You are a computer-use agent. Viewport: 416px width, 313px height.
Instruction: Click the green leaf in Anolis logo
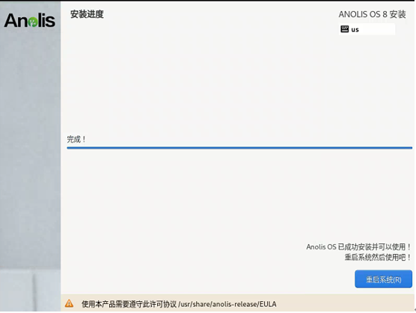click(33, 22)
